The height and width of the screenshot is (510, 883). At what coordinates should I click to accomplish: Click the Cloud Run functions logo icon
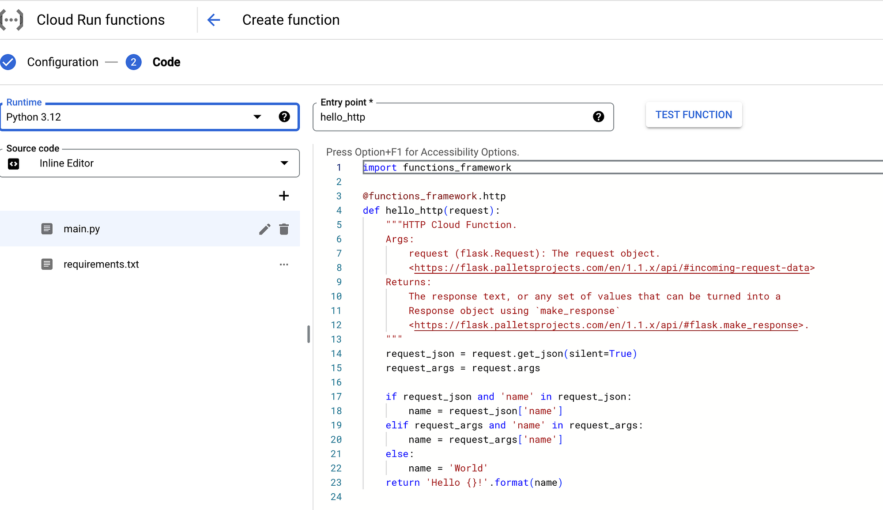tap(11, 20)
